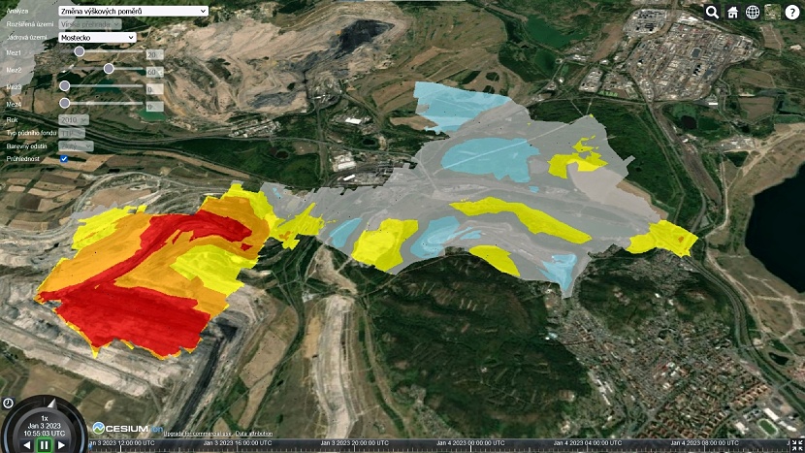The width and height of the screenshot is (805, 453).
Task: Toggle the Průhlednost checkbox
Action: click(64, 159)
